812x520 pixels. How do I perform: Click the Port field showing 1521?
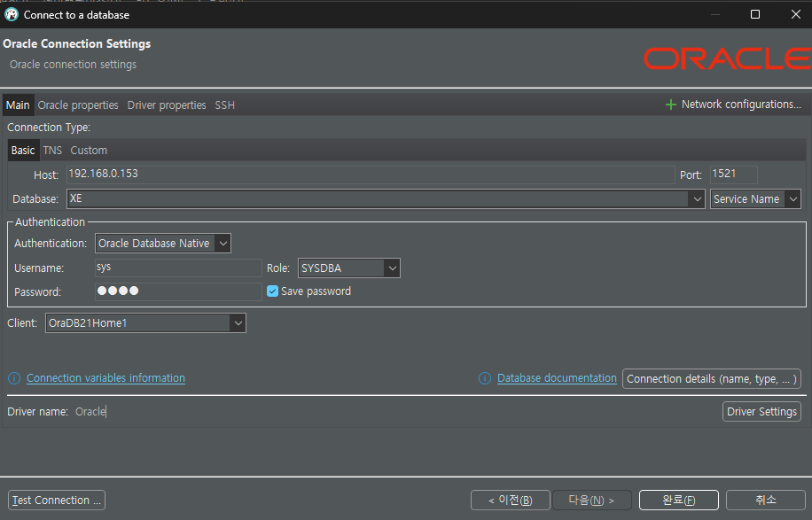[x=734, y=175]
